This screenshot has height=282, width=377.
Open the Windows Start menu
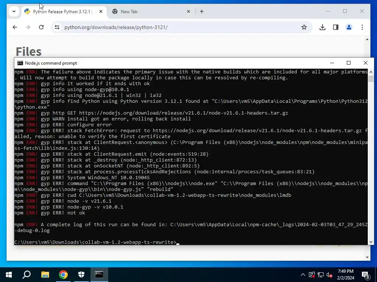pos(9,275)
